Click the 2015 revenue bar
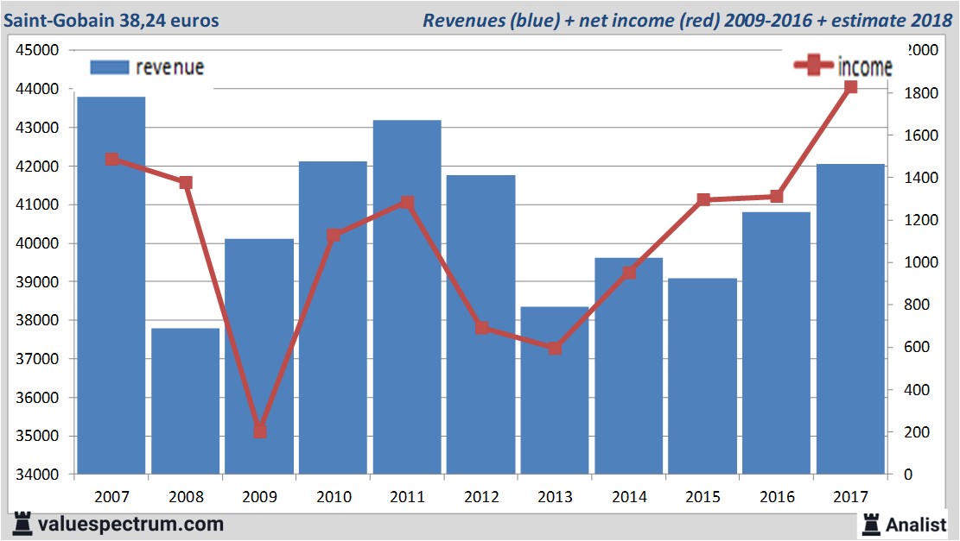960x541 pixels. point(703,376)
